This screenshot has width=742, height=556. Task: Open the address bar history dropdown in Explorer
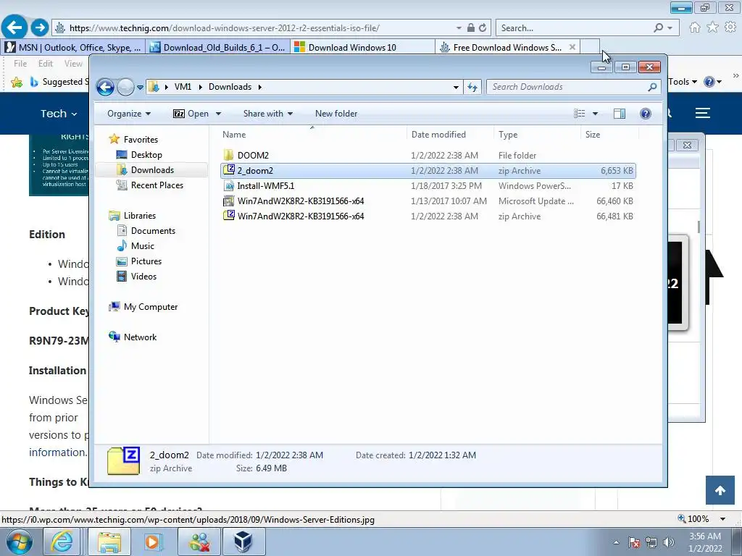tap(456, 87)
